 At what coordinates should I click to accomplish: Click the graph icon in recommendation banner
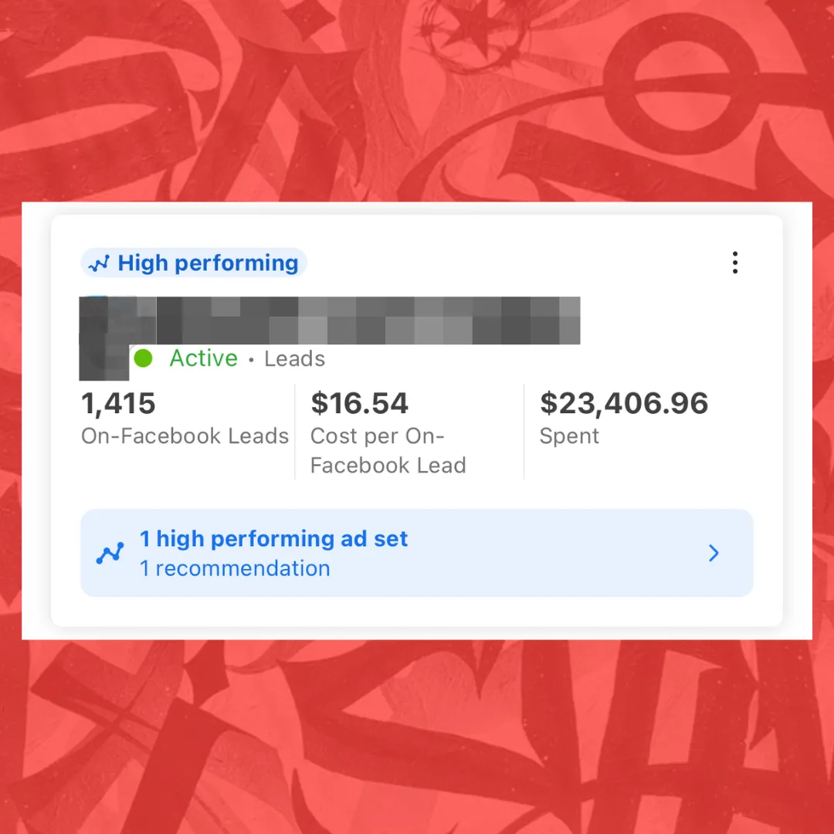[x=110, y=553]
